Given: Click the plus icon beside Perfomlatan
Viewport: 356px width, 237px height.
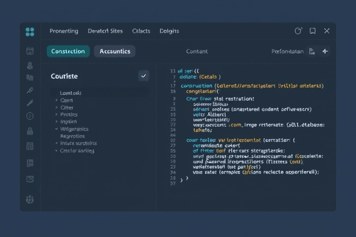Looking at the screenshot, I should tap(325, 51).
